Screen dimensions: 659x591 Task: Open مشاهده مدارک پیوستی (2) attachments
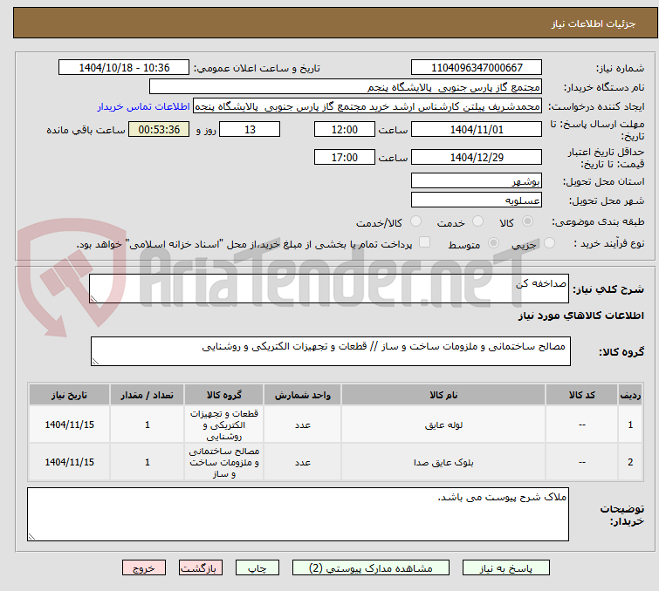(x=370, y=568)
